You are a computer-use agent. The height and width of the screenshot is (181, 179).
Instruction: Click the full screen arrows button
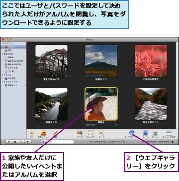point(21,142)
